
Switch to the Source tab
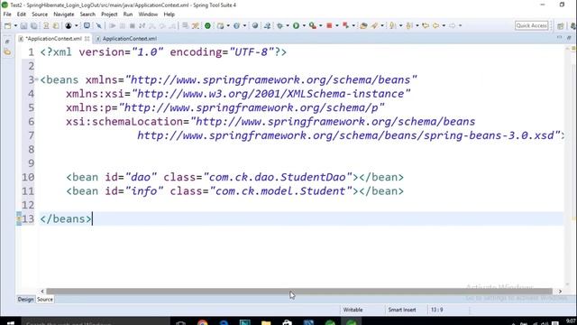[x=45, y=300]
